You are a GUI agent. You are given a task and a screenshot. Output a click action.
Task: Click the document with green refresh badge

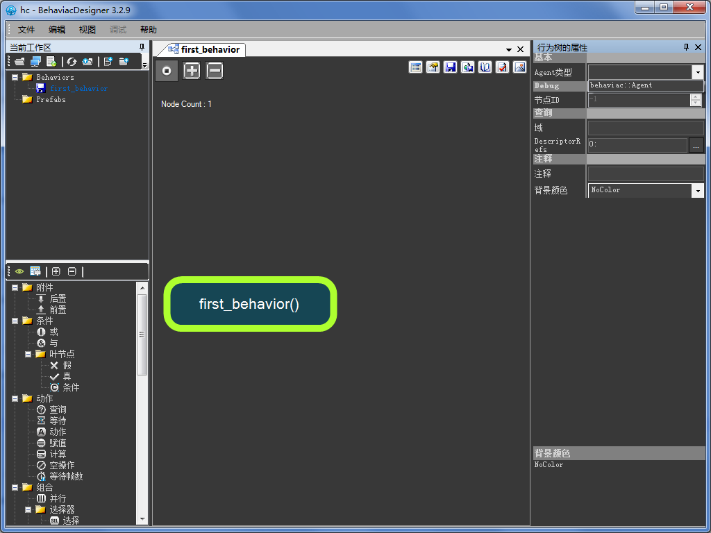(x=51, y=62)
